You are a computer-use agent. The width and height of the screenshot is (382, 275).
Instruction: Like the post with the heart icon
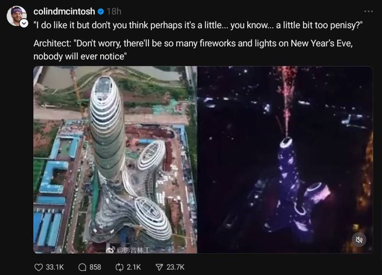[x=39, y=267]
